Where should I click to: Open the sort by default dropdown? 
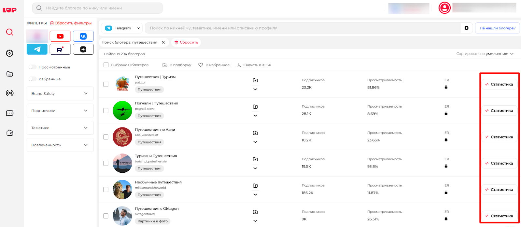click(485, 54)
